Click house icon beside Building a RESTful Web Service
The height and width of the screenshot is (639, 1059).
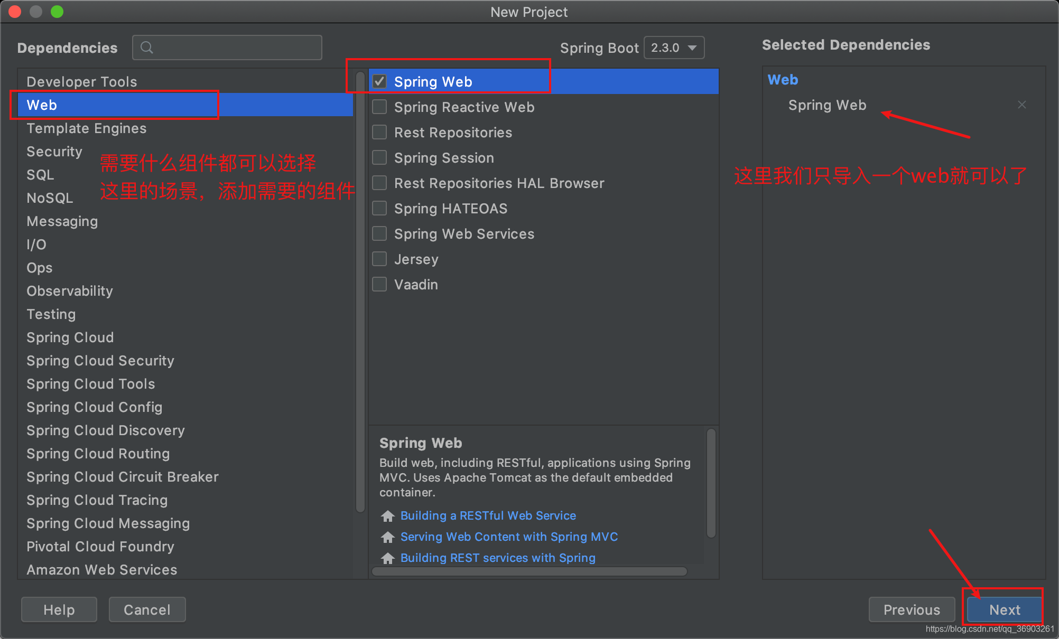[388, 515]
